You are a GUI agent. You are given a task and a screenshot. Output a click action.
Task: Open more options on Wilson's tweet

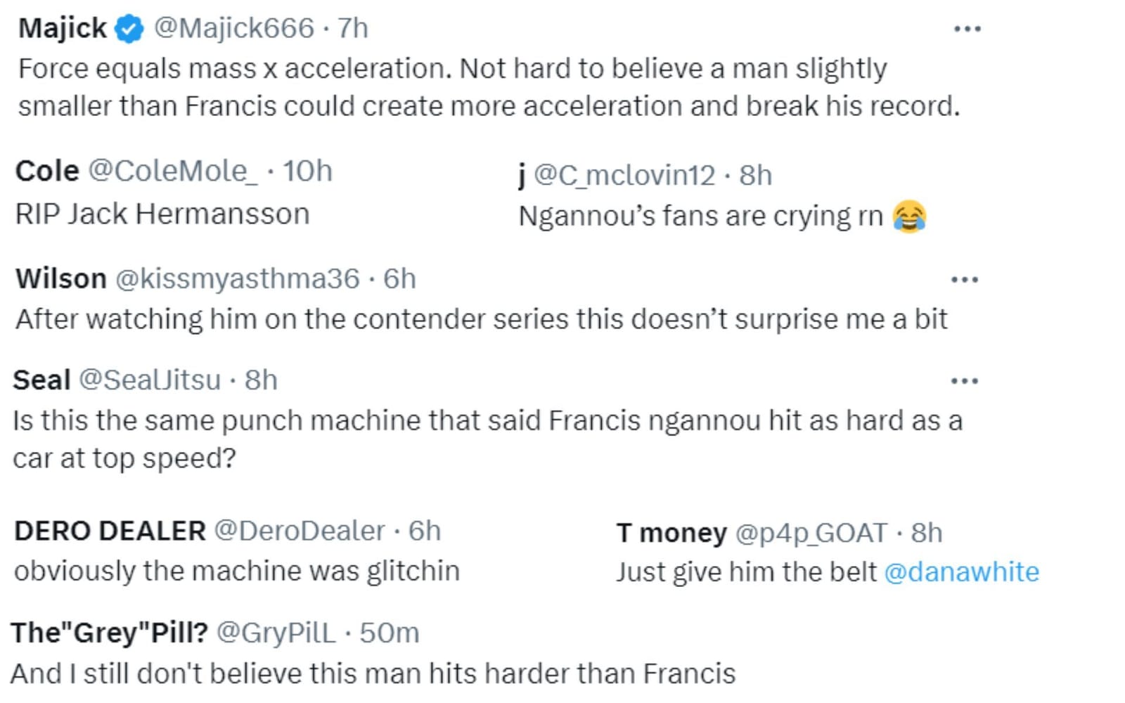[964, 280]
